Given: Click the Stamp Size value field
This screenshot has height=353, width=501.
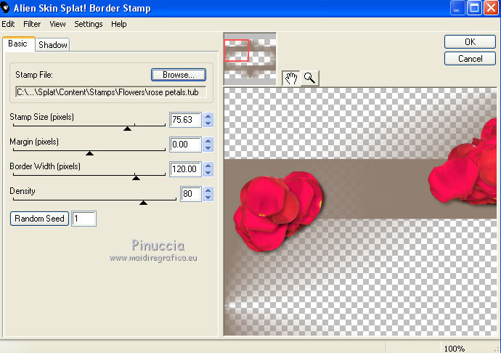Looking at the screenshot, I should coord(185,120).
